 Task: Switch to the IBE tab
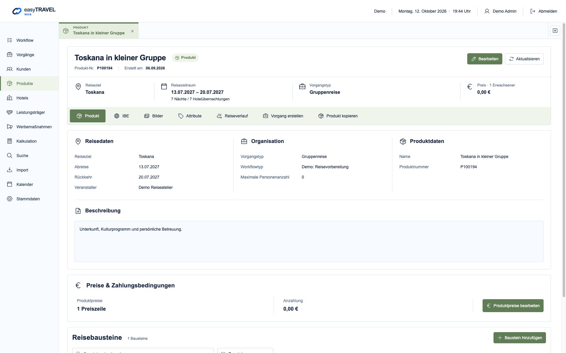point(121,116)
